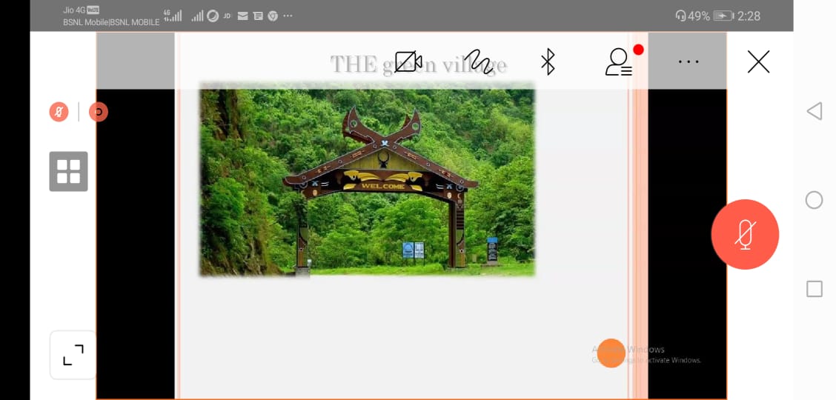Close the meeting view with X
Screen dimensions: 836x400
[x=758, y=61]
